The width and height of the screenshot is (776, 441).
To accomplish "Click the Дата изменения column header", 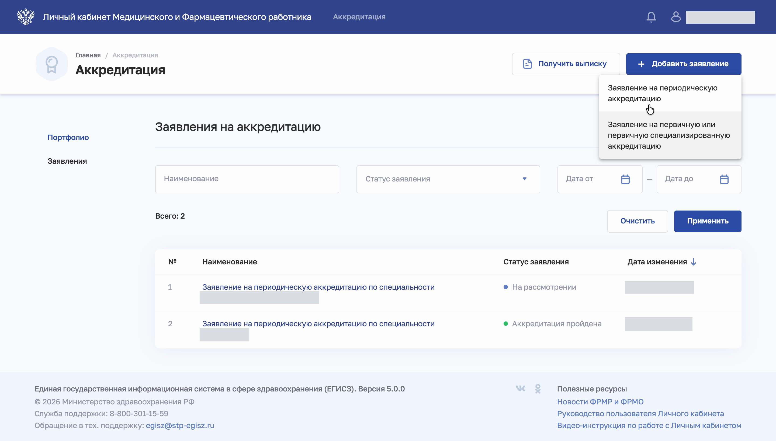I will [x=657, y=262].
